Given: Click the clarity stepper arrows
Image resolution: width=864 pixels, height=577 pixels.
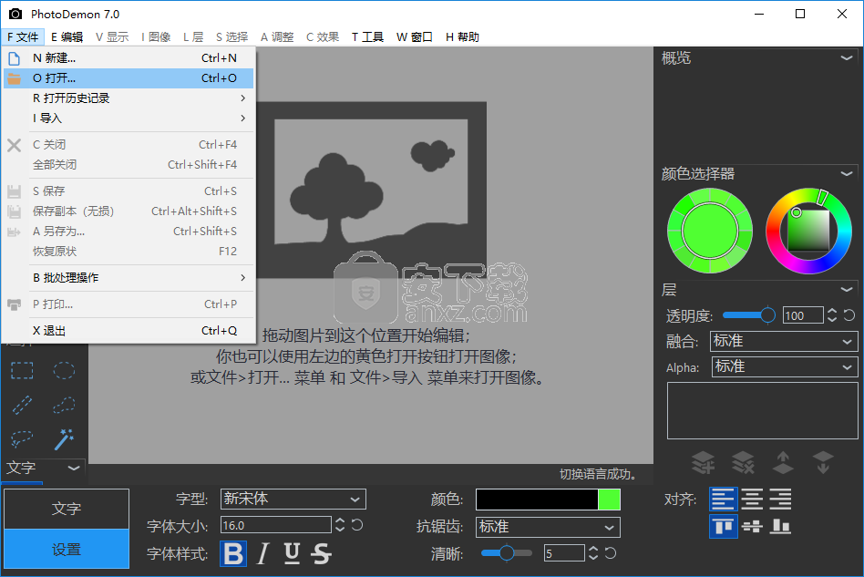Looking at the screenshot, I should click(593, 552).
